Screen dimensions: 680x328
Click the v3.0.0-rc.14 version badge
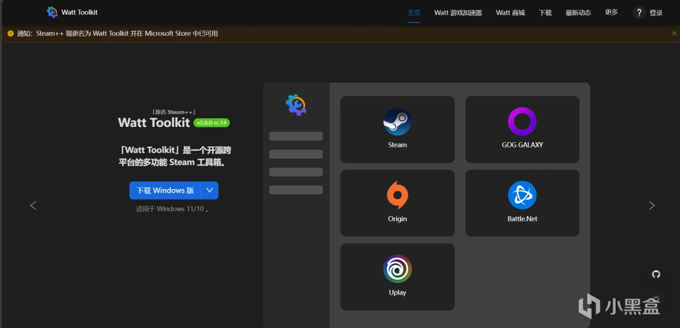click(x=211, y=123)
